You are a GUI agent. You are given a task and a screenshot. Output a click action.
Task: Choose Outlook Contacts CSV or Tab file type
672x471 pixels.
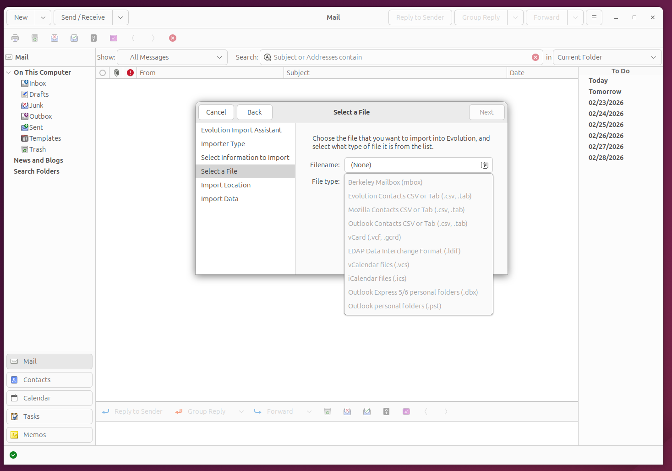tap(419, 224)
